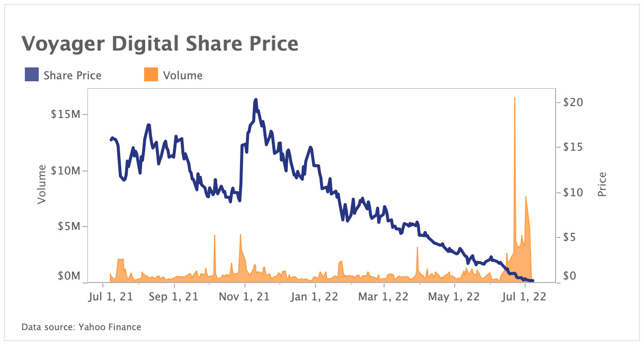This screenshot has height=346, width=644.
Task: Select the Sep 1, 21 x-axis label
Action: (174, 297)
